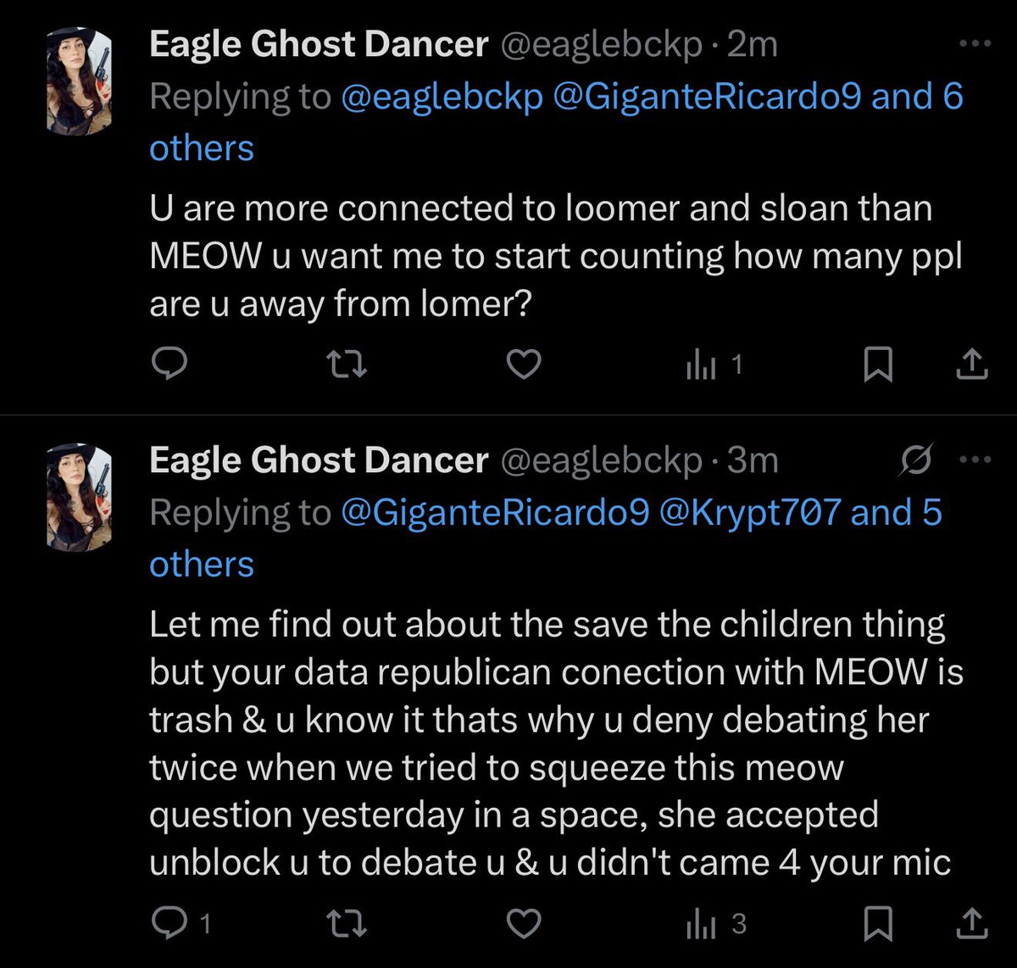Reply to the save the children tweet

click(x=169, y=923)
